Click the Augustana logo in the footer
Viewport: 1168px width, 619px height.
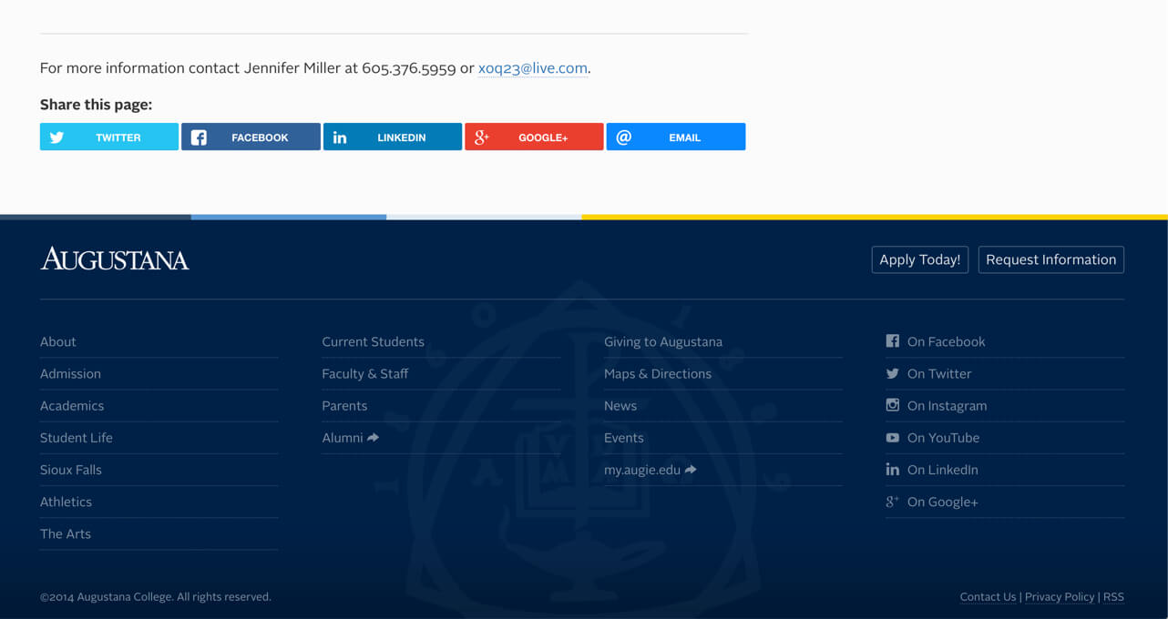point(115,259)
